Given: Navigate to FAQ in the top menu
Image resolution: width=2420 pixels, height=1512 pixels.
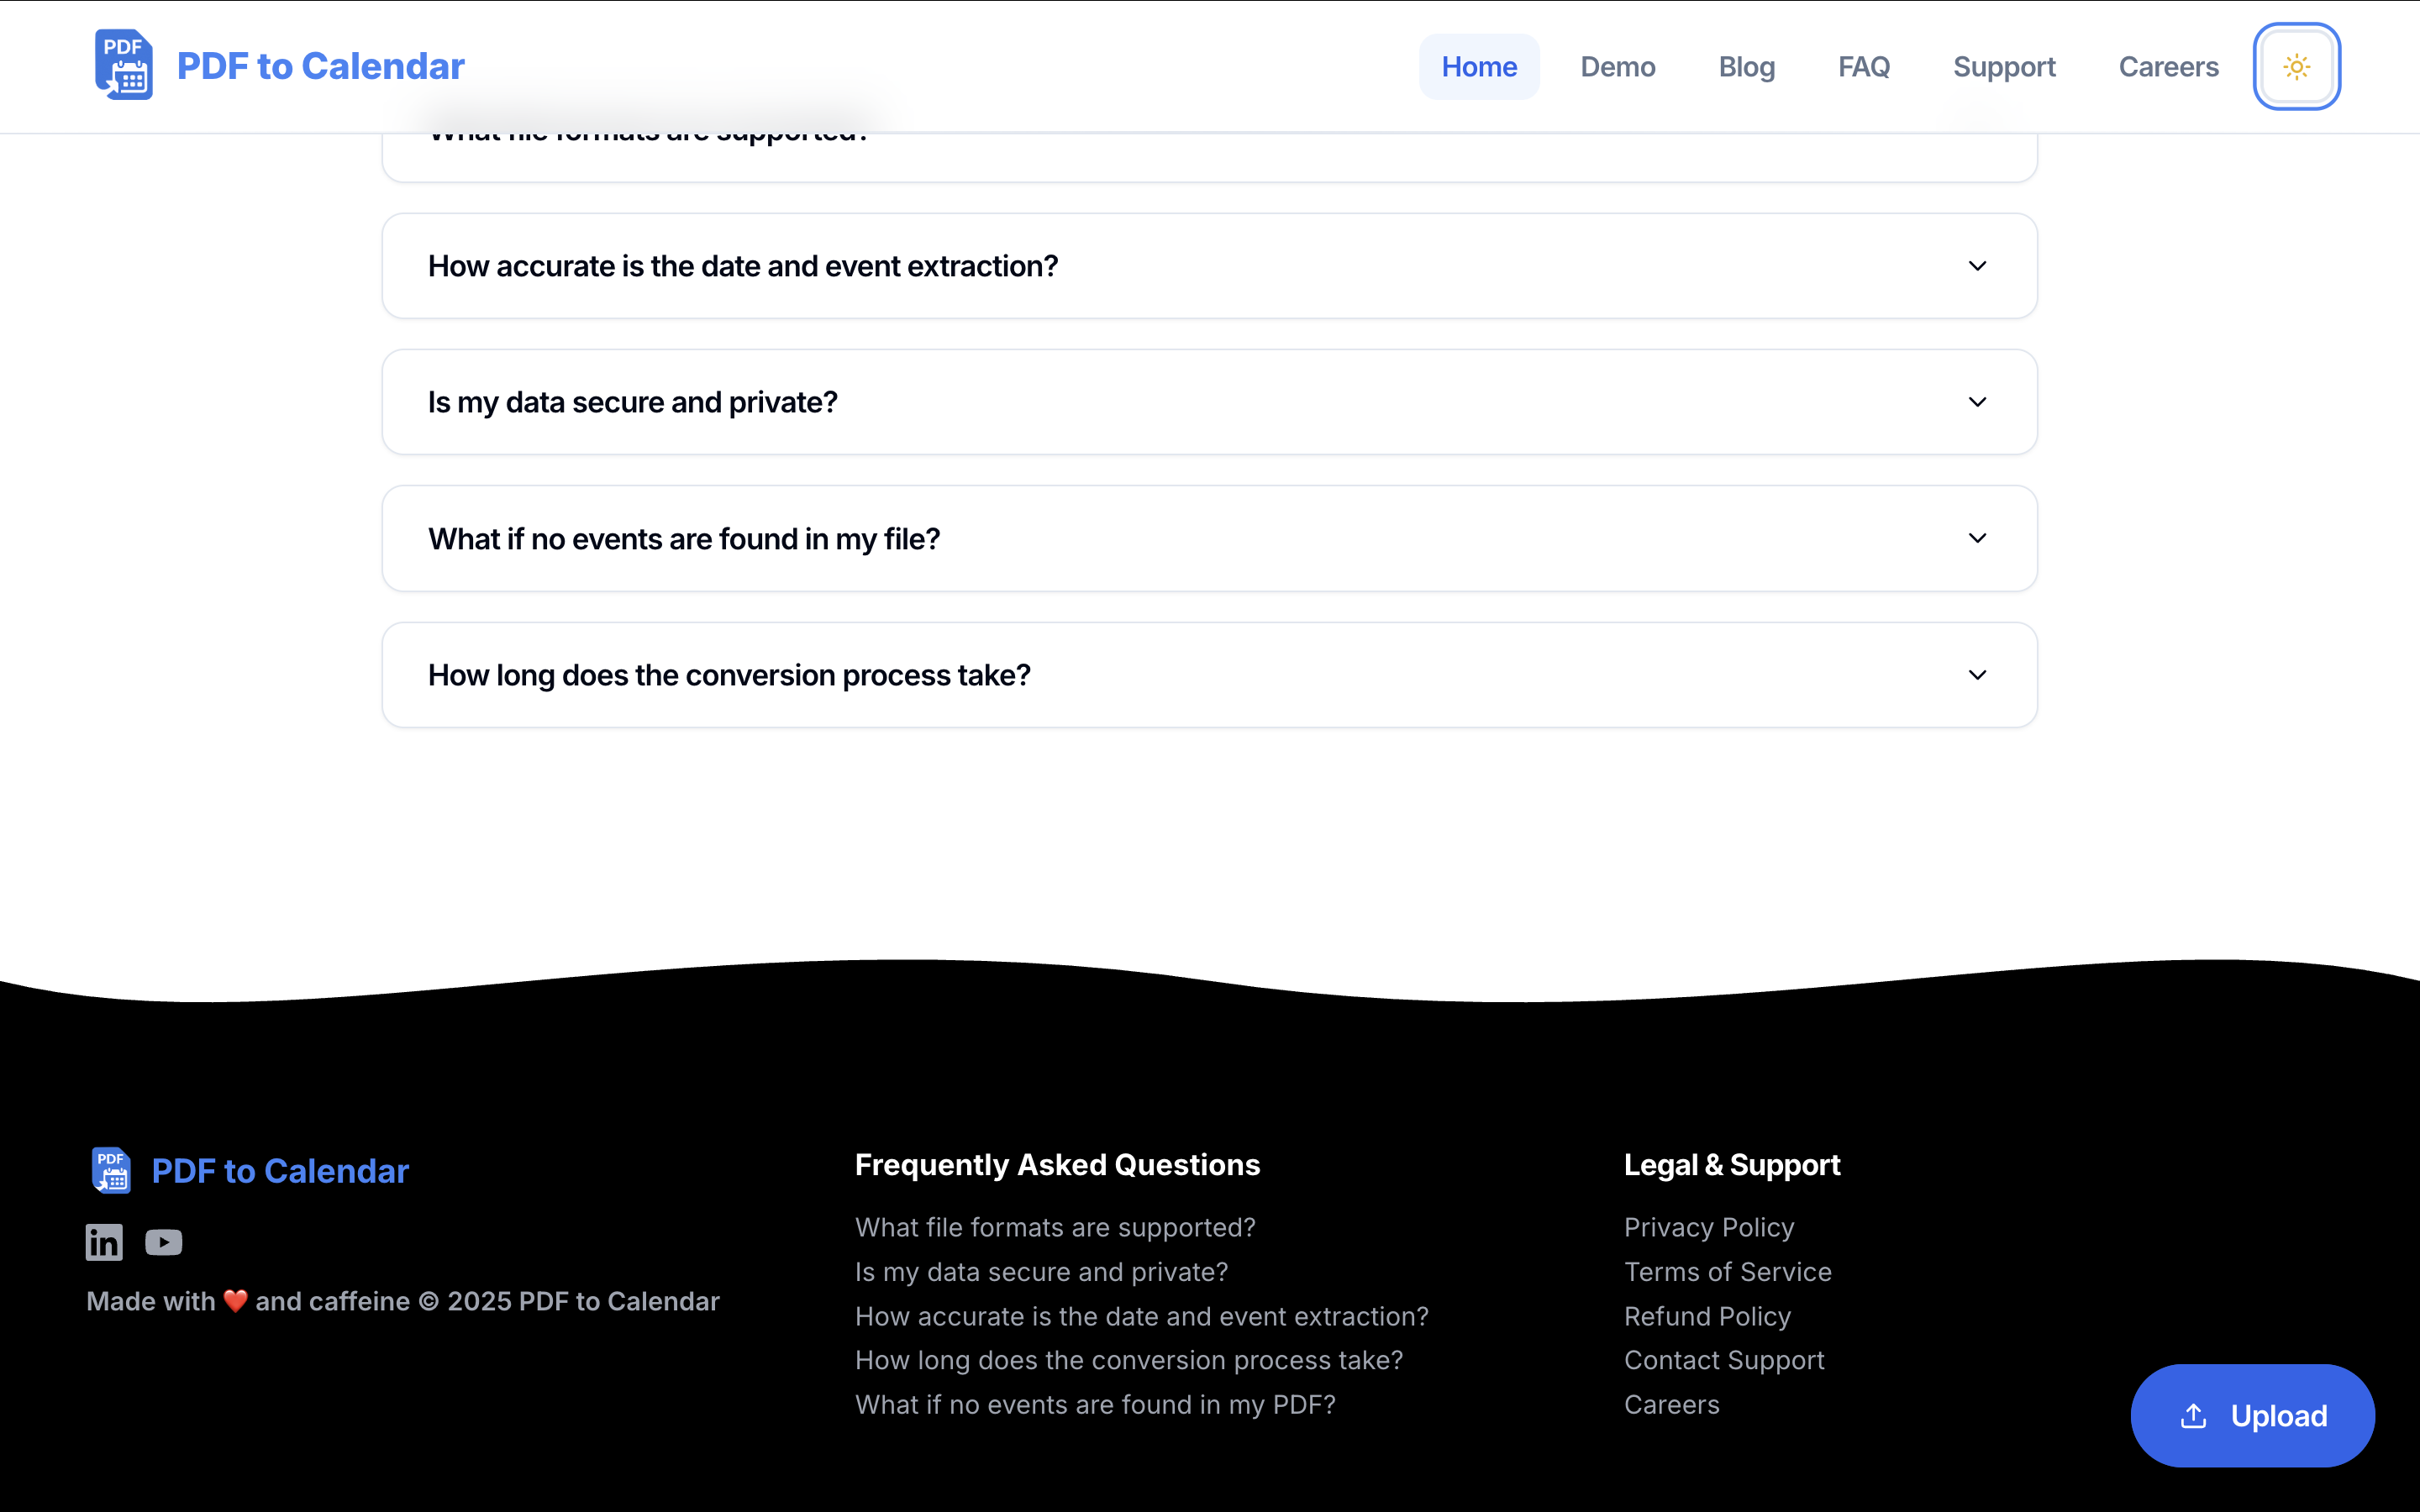Looking at the screenshot, I should click(x=1863, y=67).
